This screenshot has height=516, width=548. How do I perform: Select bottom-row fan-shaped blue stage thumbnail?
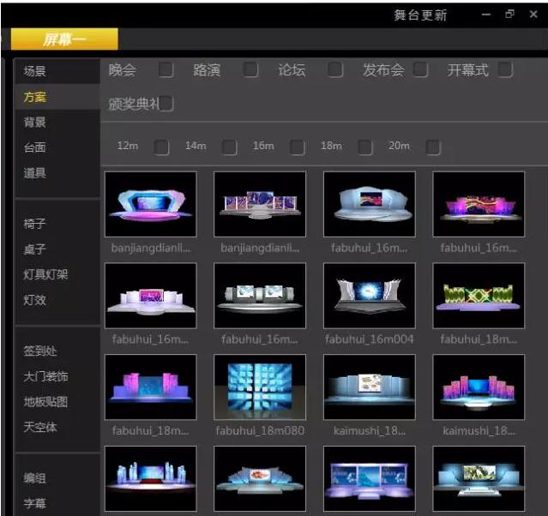point(260,478)
